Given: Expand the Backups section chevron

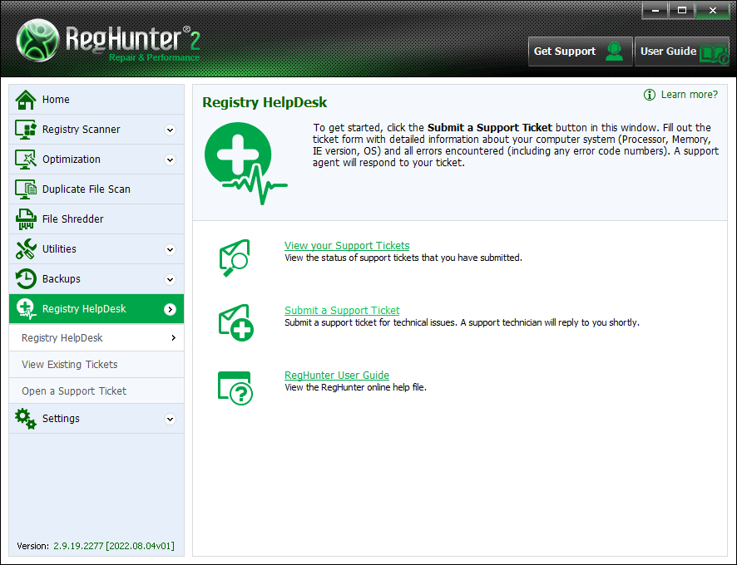Looking at the screenshot, I should [171, 279].
